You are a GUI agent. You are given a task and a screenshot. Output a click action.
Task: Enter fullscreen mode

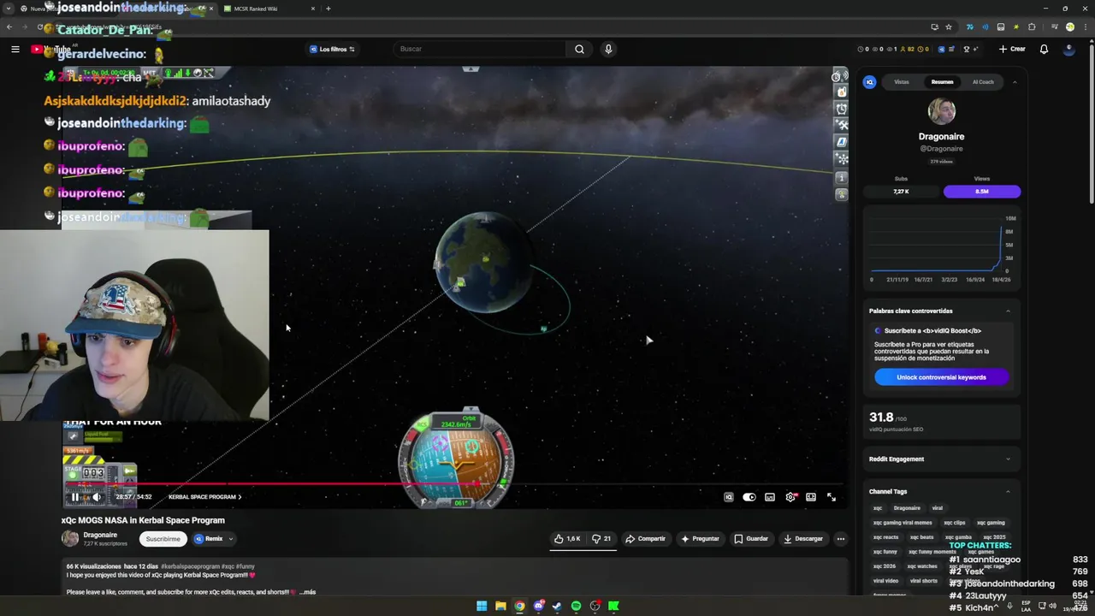pyautogui.click(x=832, y=497)
